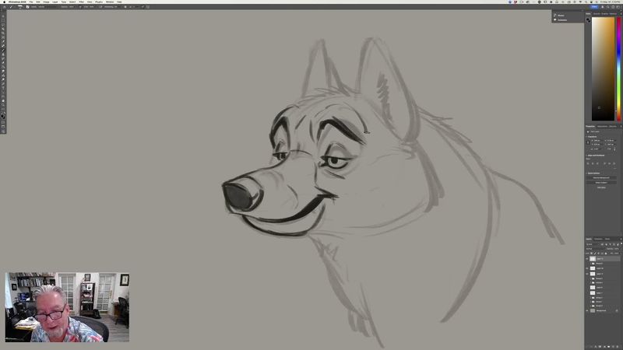Click the Home icon in options bar
This screenshot has width=623, height=350.
click(5, 7)
